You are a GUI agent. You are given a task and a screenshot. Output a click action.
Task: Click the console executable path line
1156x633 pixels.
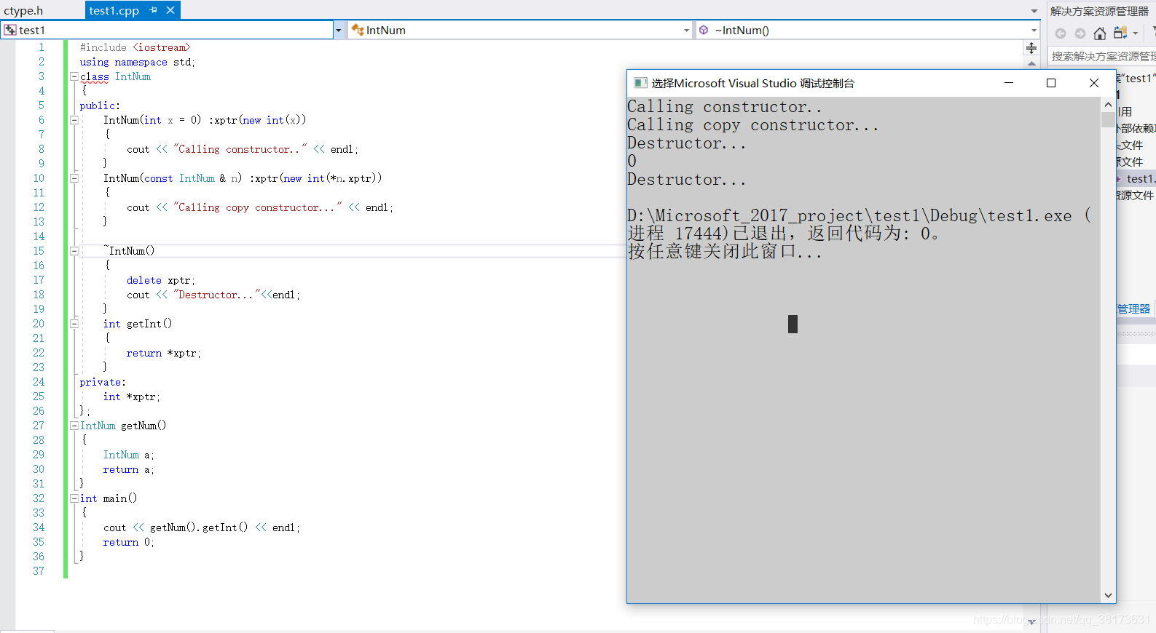(860, 216)
